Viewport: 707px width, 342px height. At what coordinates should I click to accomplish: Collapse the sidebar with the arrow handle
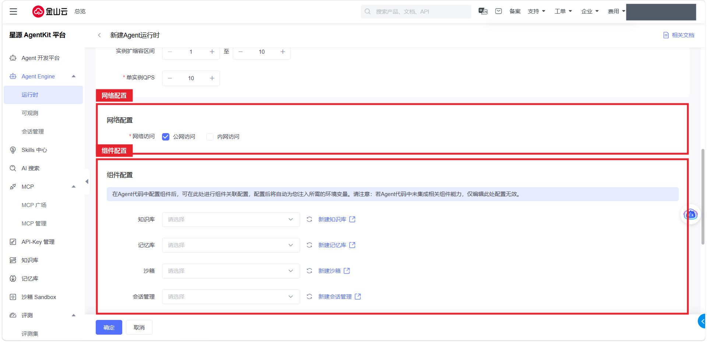click(x=87, y=181)
